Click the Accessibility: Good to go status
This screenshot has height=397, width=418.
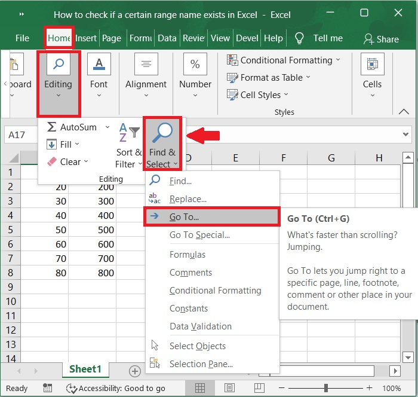coord(116,388)
